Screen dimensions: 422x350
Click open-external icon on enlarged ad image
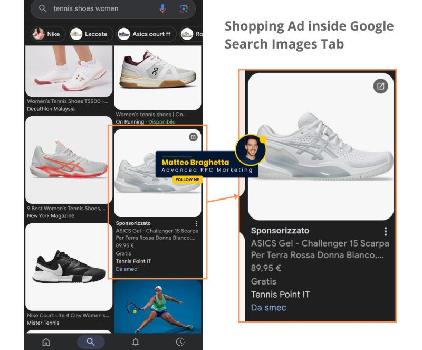(380, 86)
